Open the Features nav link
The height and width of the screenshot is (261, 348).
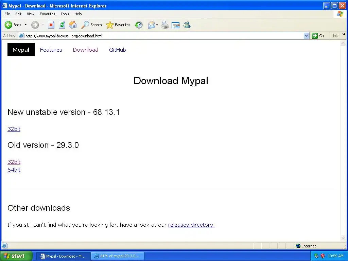click(51, 50)
